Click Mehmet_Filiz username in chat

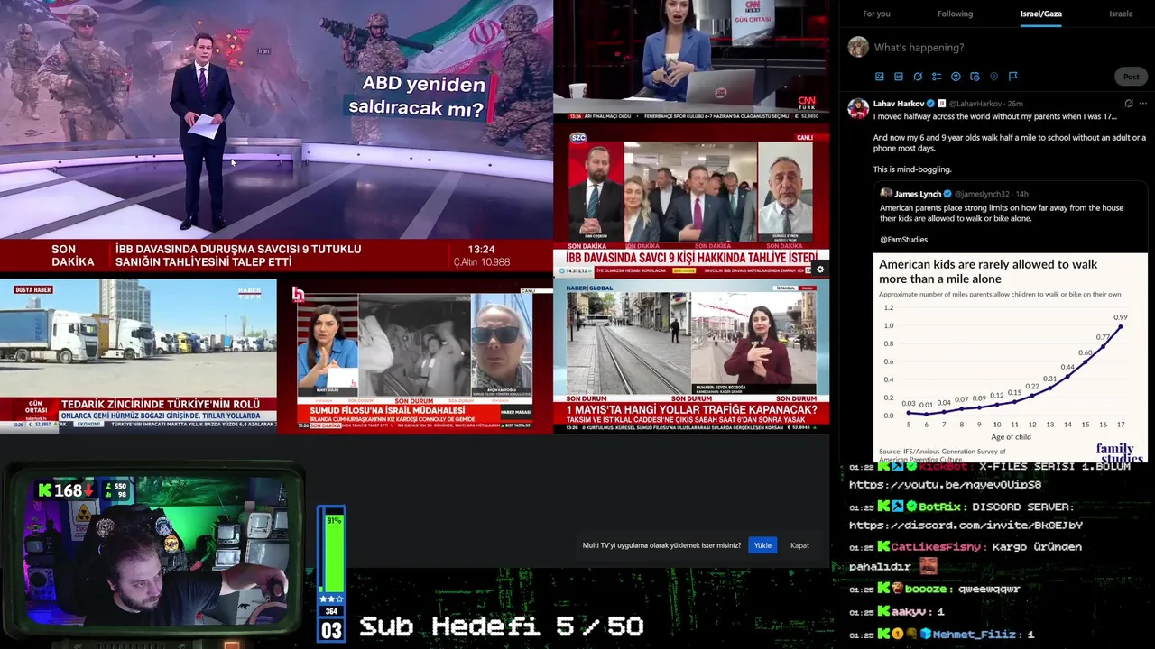[x=973, y=635]
